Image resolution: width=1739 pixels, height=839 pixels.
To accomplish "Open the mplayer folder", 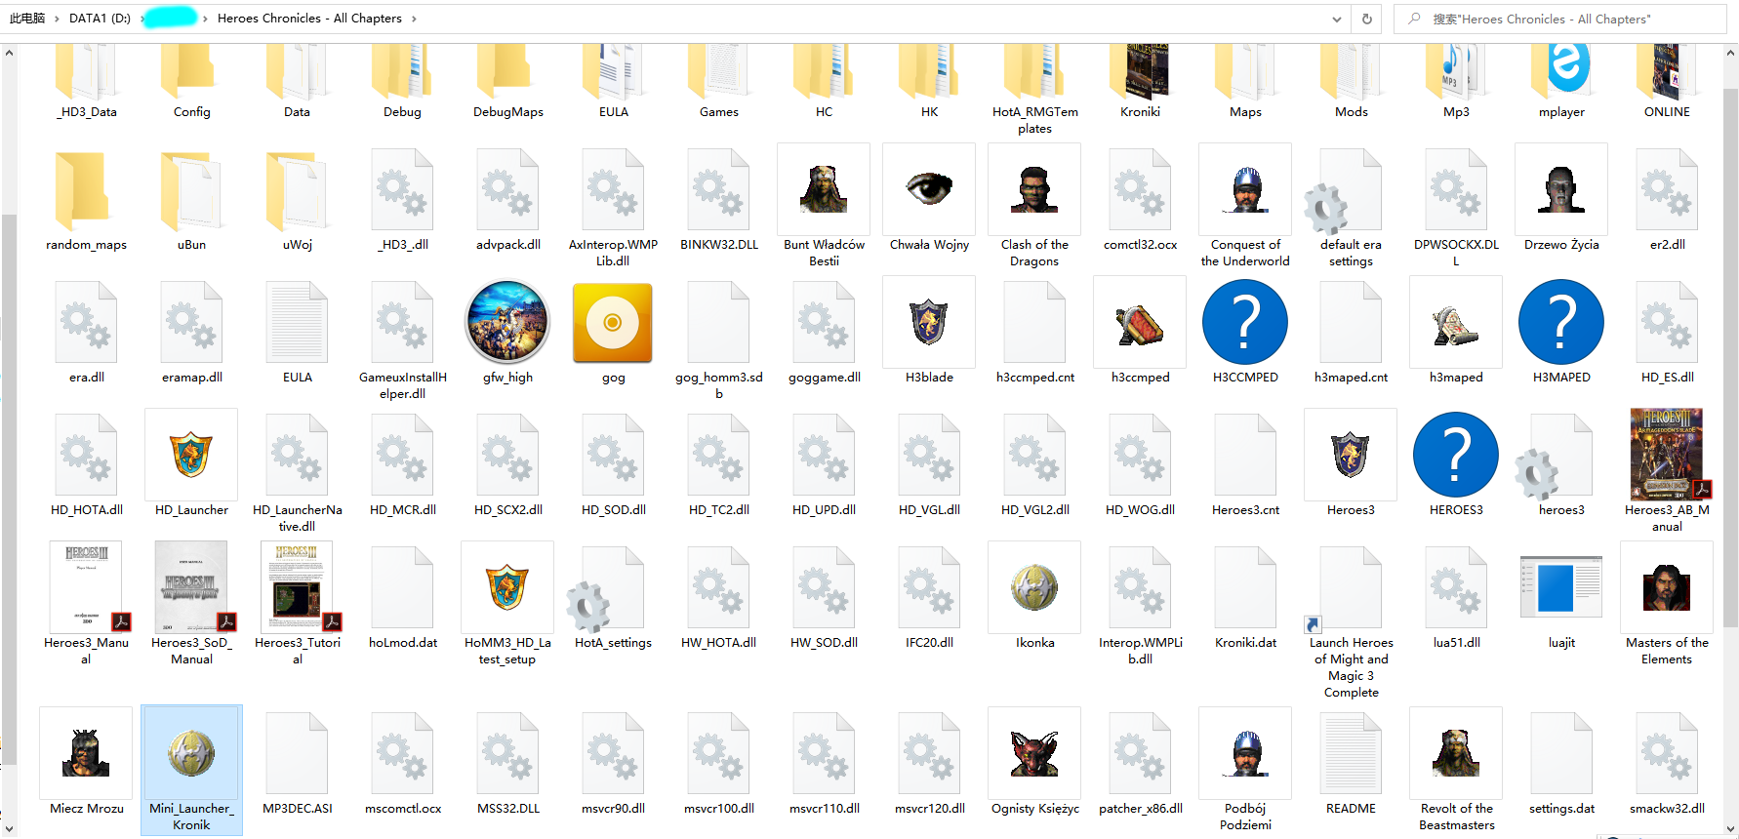I will click(1561, 72).
